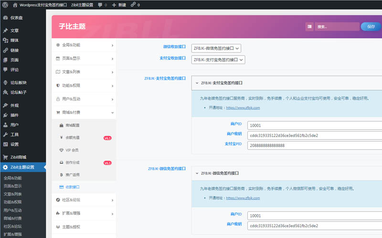Expand the 页面&显示 section

(x=84, y=58)
